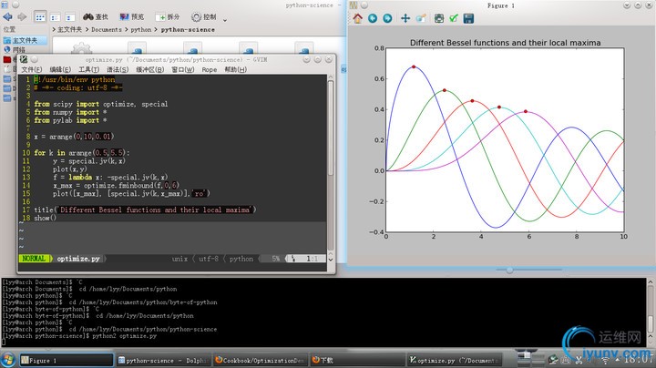Click the NORMAL mode indicator in status line
The height and width of the screenshot is (368, 656).
(x=34, y=259)
